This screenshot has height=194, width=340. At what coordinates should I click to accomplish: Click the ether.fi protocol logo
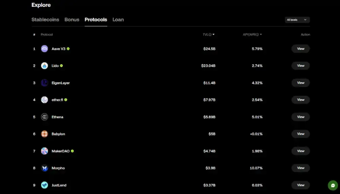pyautogui.click(x=45, y=100)
